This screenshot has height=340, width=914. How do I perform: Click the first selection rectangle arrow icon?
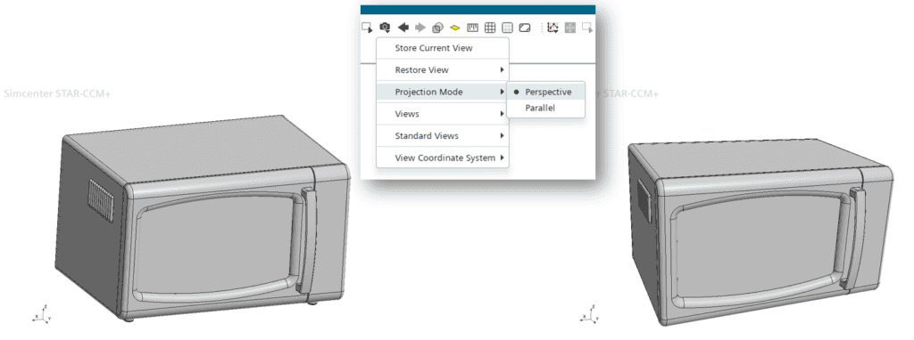tap(367, 28)
